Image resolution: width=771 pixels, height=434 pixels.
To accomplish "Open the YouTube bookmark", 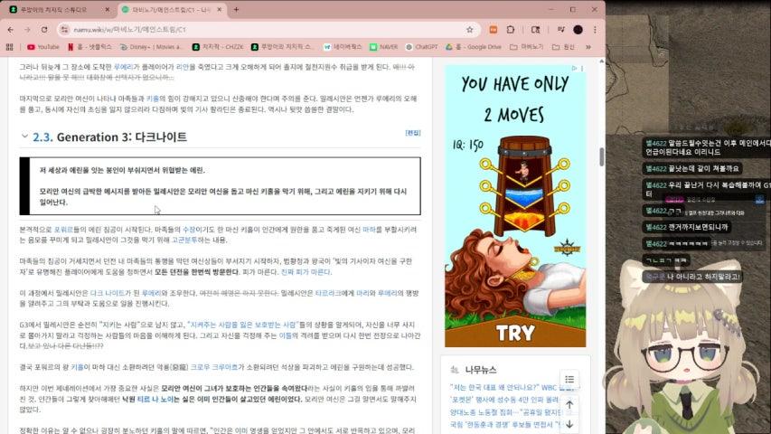I will coord(43,47).
